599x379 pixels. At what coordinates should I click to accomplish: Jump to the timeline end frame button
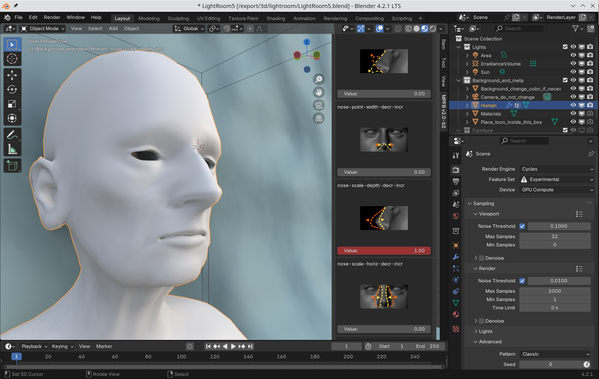point(250,346)
